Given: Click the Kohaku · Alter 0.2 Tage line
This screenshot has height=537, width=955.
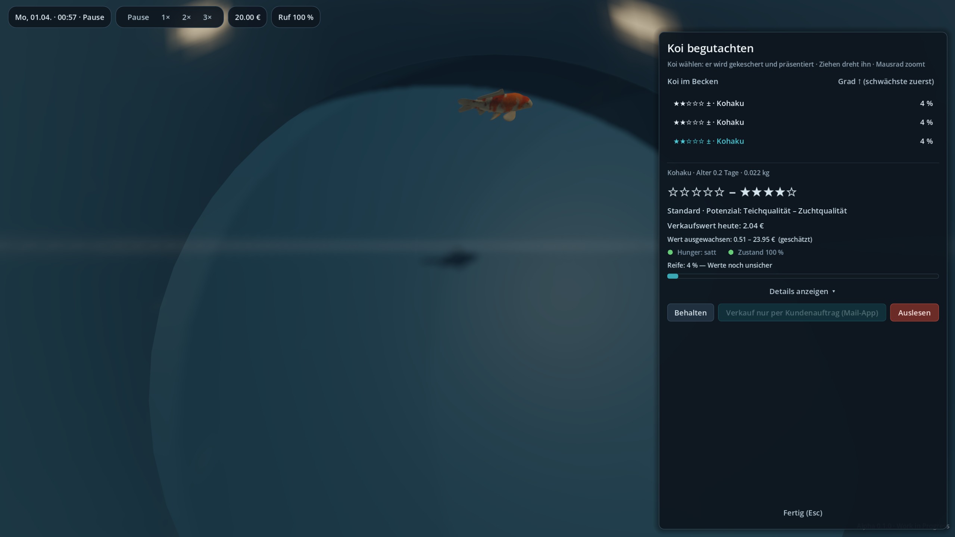Looking at the screenshot, I should tap(718, 173).
